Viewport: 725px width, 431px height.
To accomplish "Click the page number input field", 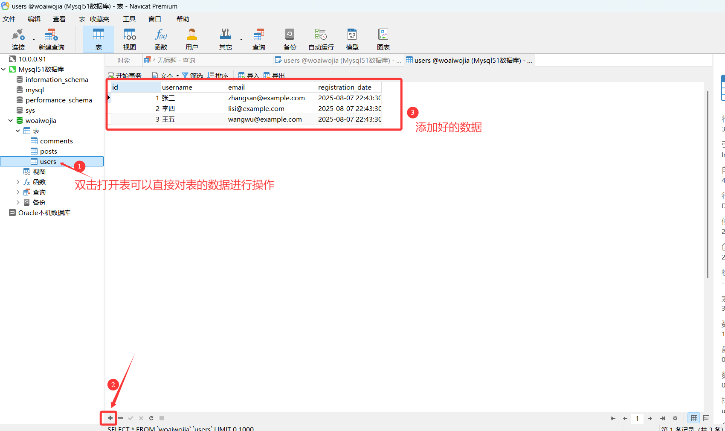I will (x=637, y=418).
